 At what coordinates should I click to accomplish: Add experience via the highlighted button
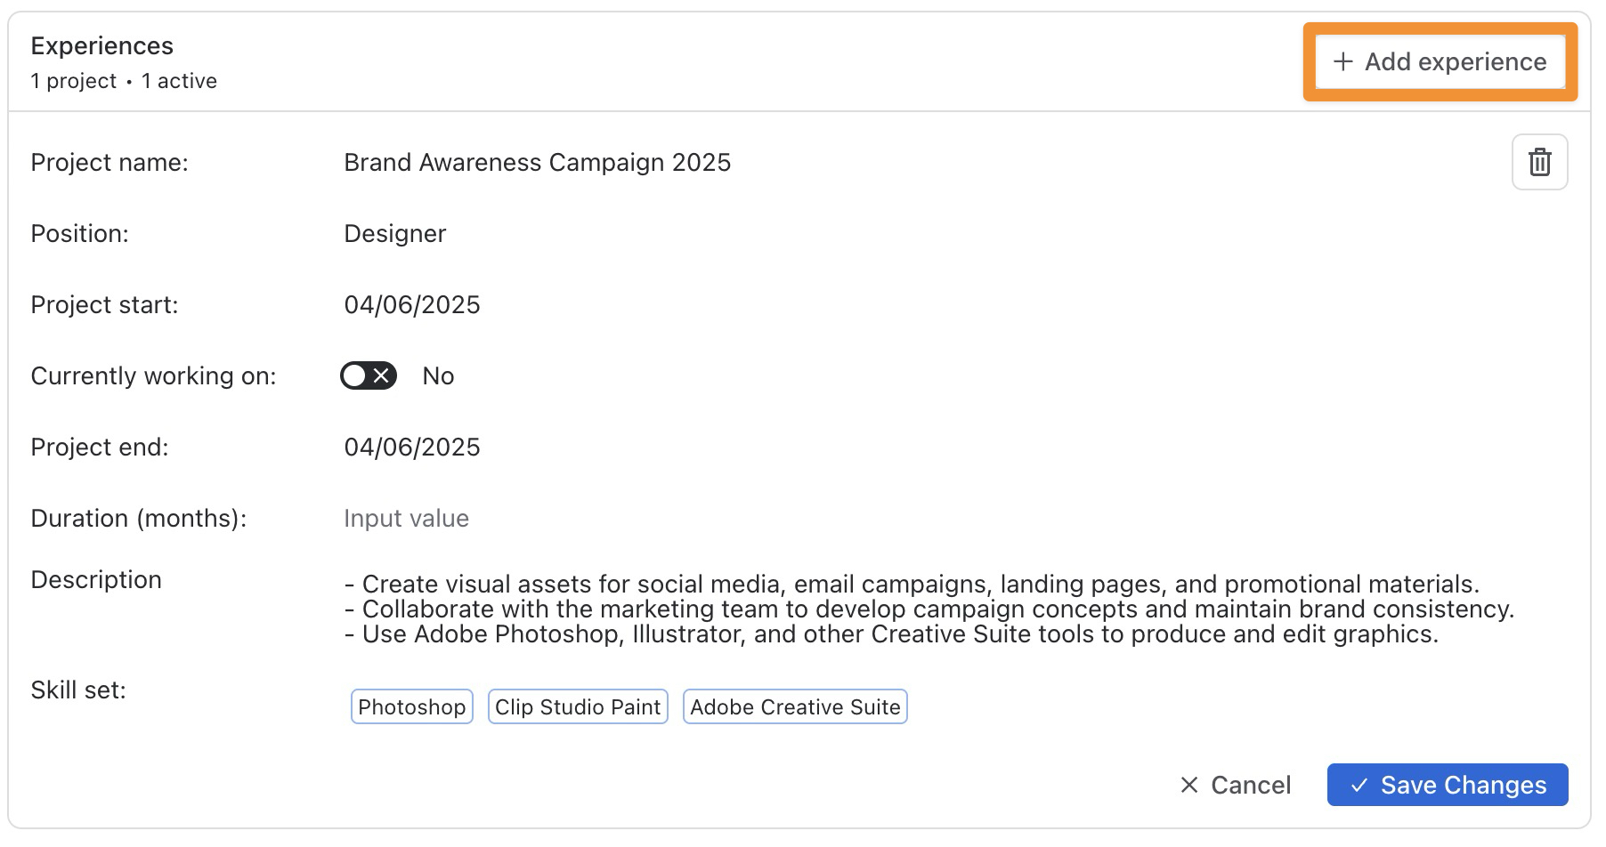click(x=1440, y=61)
